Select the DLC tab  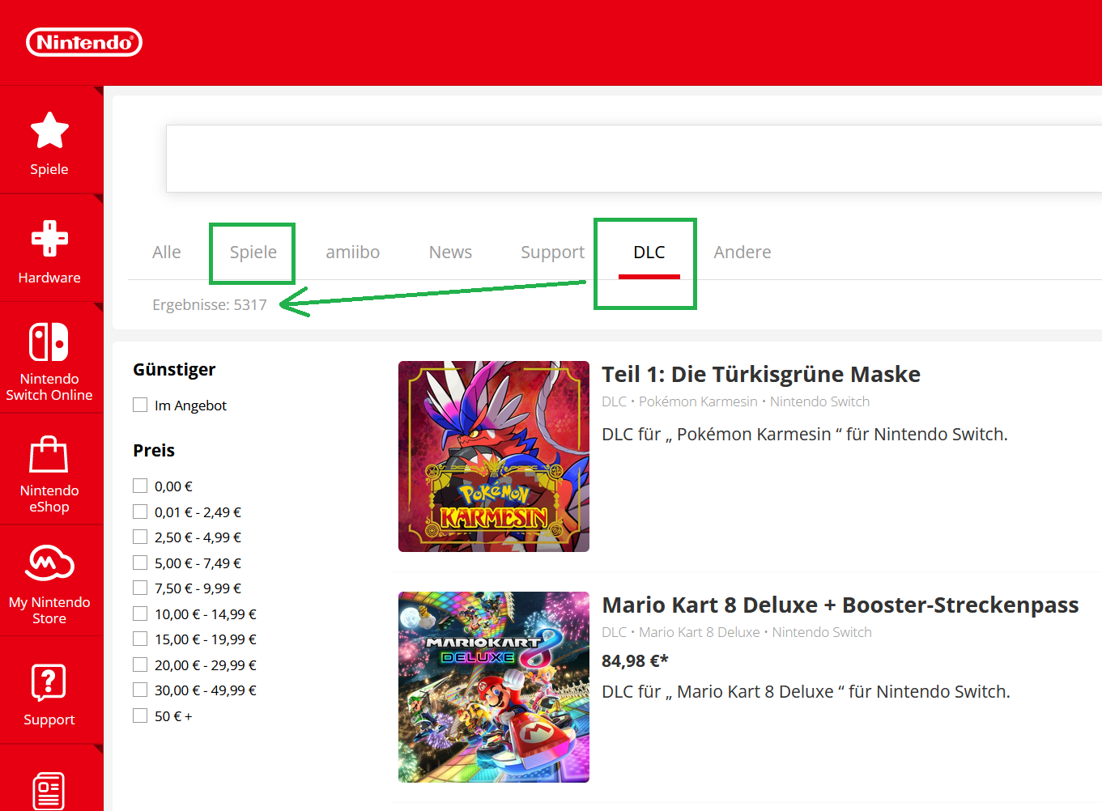point(649,252)
